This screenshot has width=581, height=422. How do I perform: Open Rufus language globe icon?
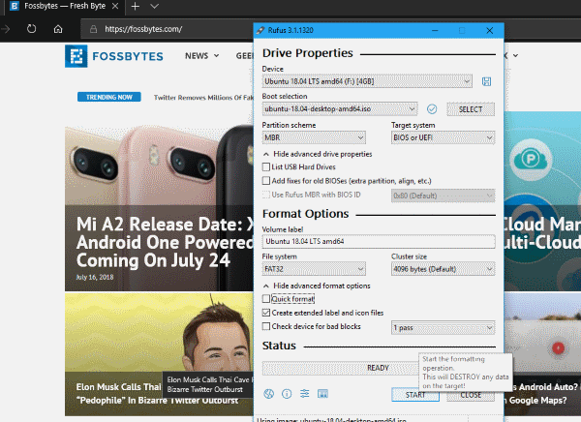[269, 394]
